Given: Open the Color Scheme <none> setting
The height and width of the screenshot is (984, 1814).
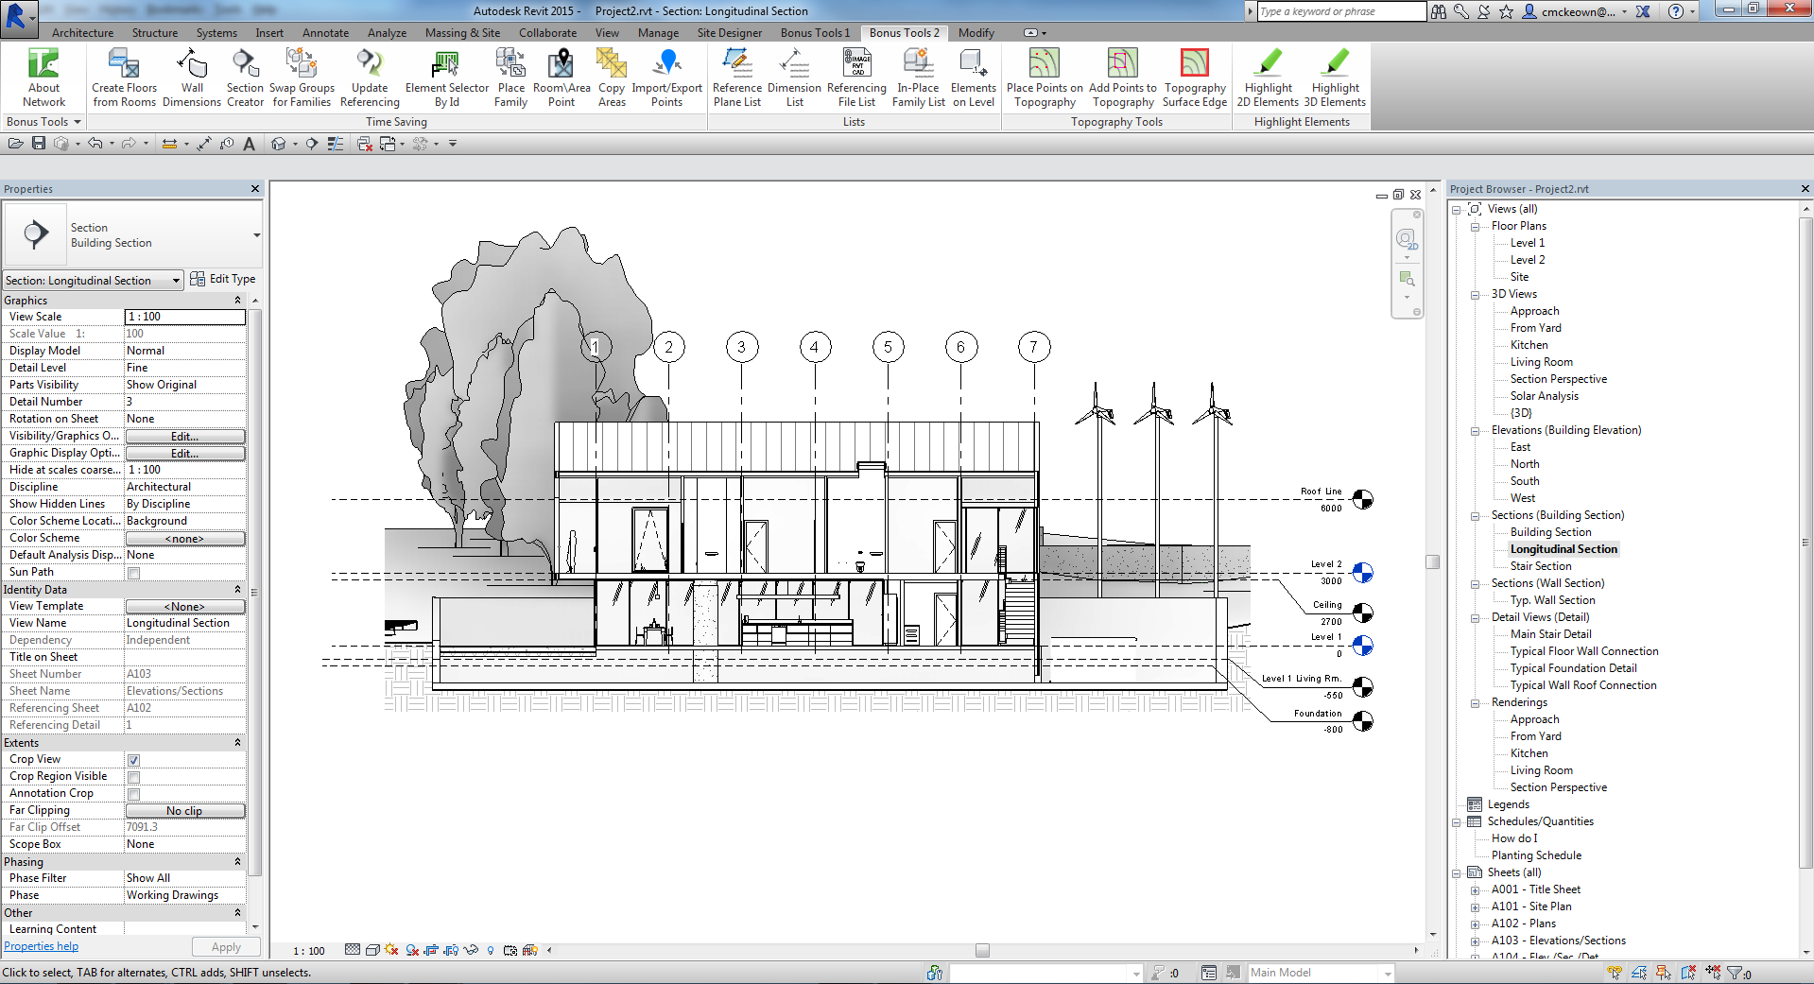Looking at the screenshot, I should (185, 537).
